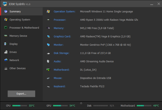
Task: Click the Disk temperature meter bar
Action: pos(100,106)
